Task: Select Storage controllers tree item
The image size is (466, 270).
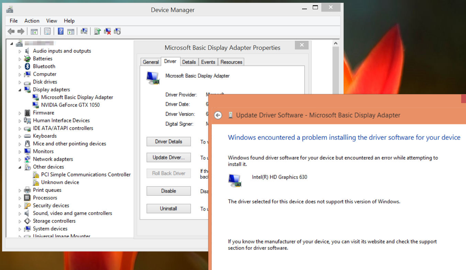Action: pyautogui.click(x=54, y=221)
